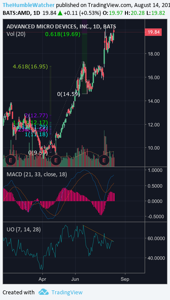Image resolution: width=170 pixels, height=300 pixels.
Task: Click the 16.00 price axis label
Action: (153, 77)
